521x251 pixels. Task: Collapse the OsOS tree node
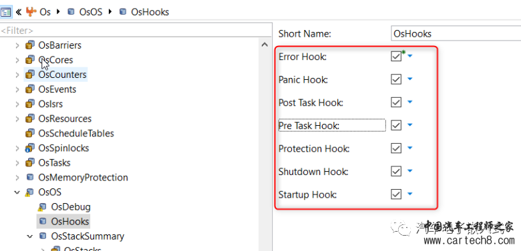[x=17, y=192]
